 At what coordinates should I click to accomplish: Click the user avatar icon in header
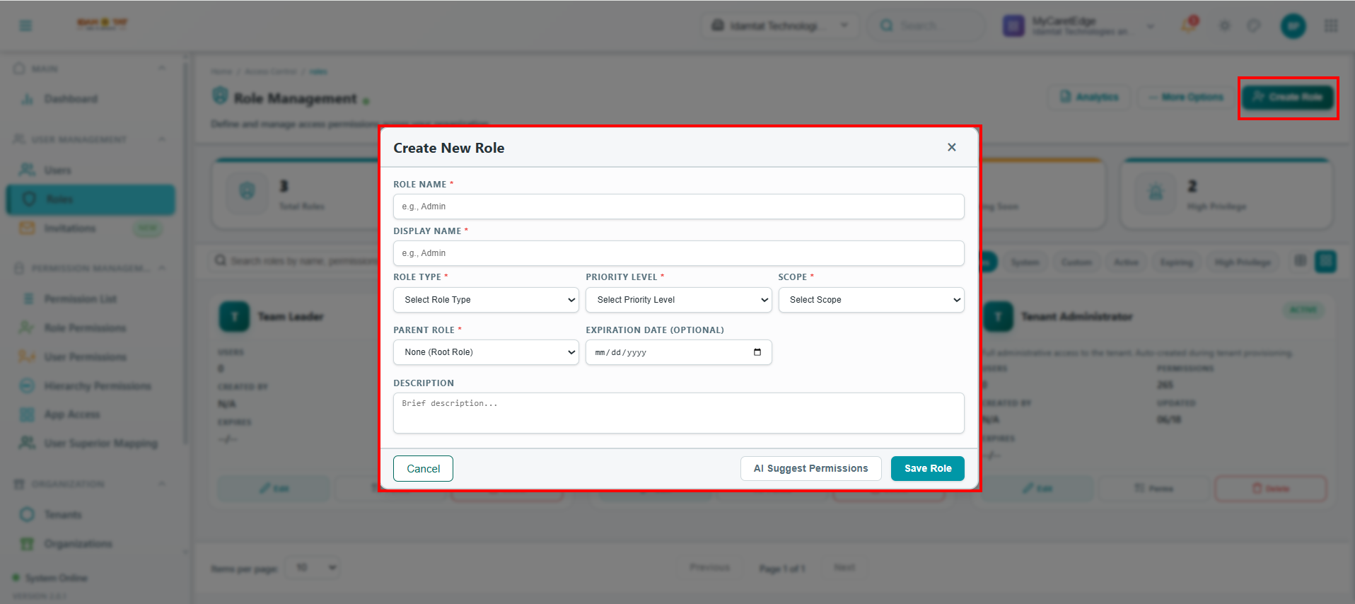pos(1293,26)
